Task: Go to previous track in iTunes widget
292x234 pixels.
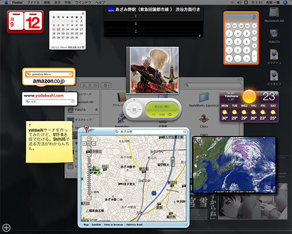Action: tap(128, 109)
